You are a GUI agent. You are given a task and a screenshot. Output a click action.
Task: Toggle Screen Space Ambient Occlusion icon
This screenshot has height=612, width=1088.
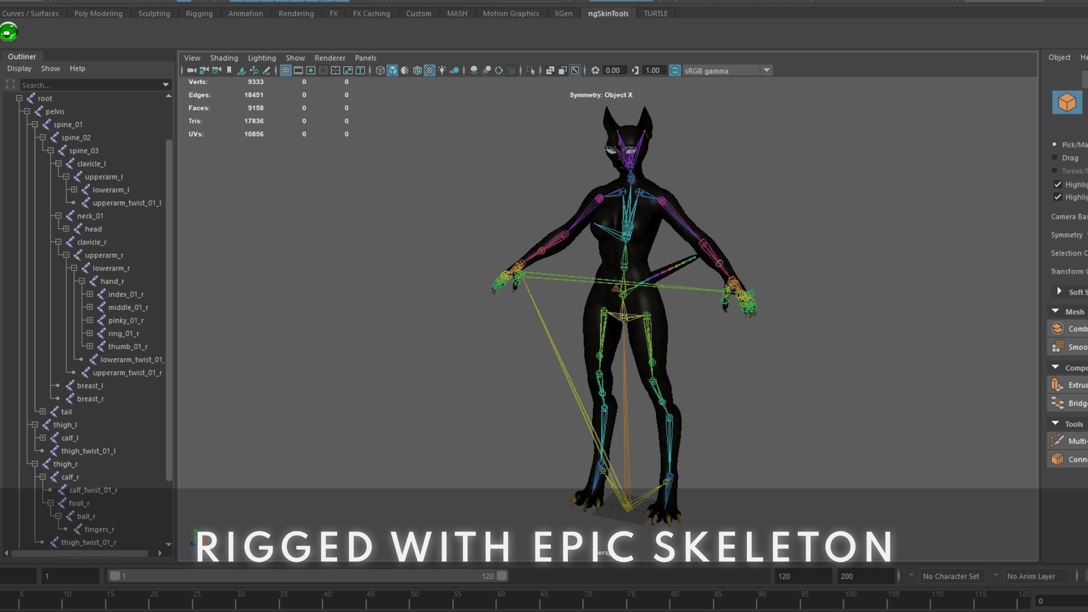pos(474,70)
